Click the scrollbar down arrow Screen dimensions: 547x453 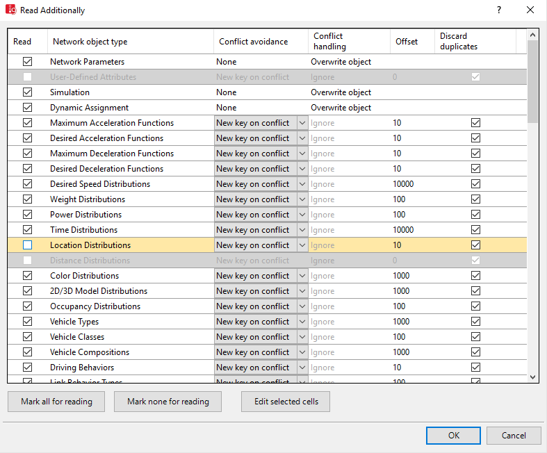point(533,377)
